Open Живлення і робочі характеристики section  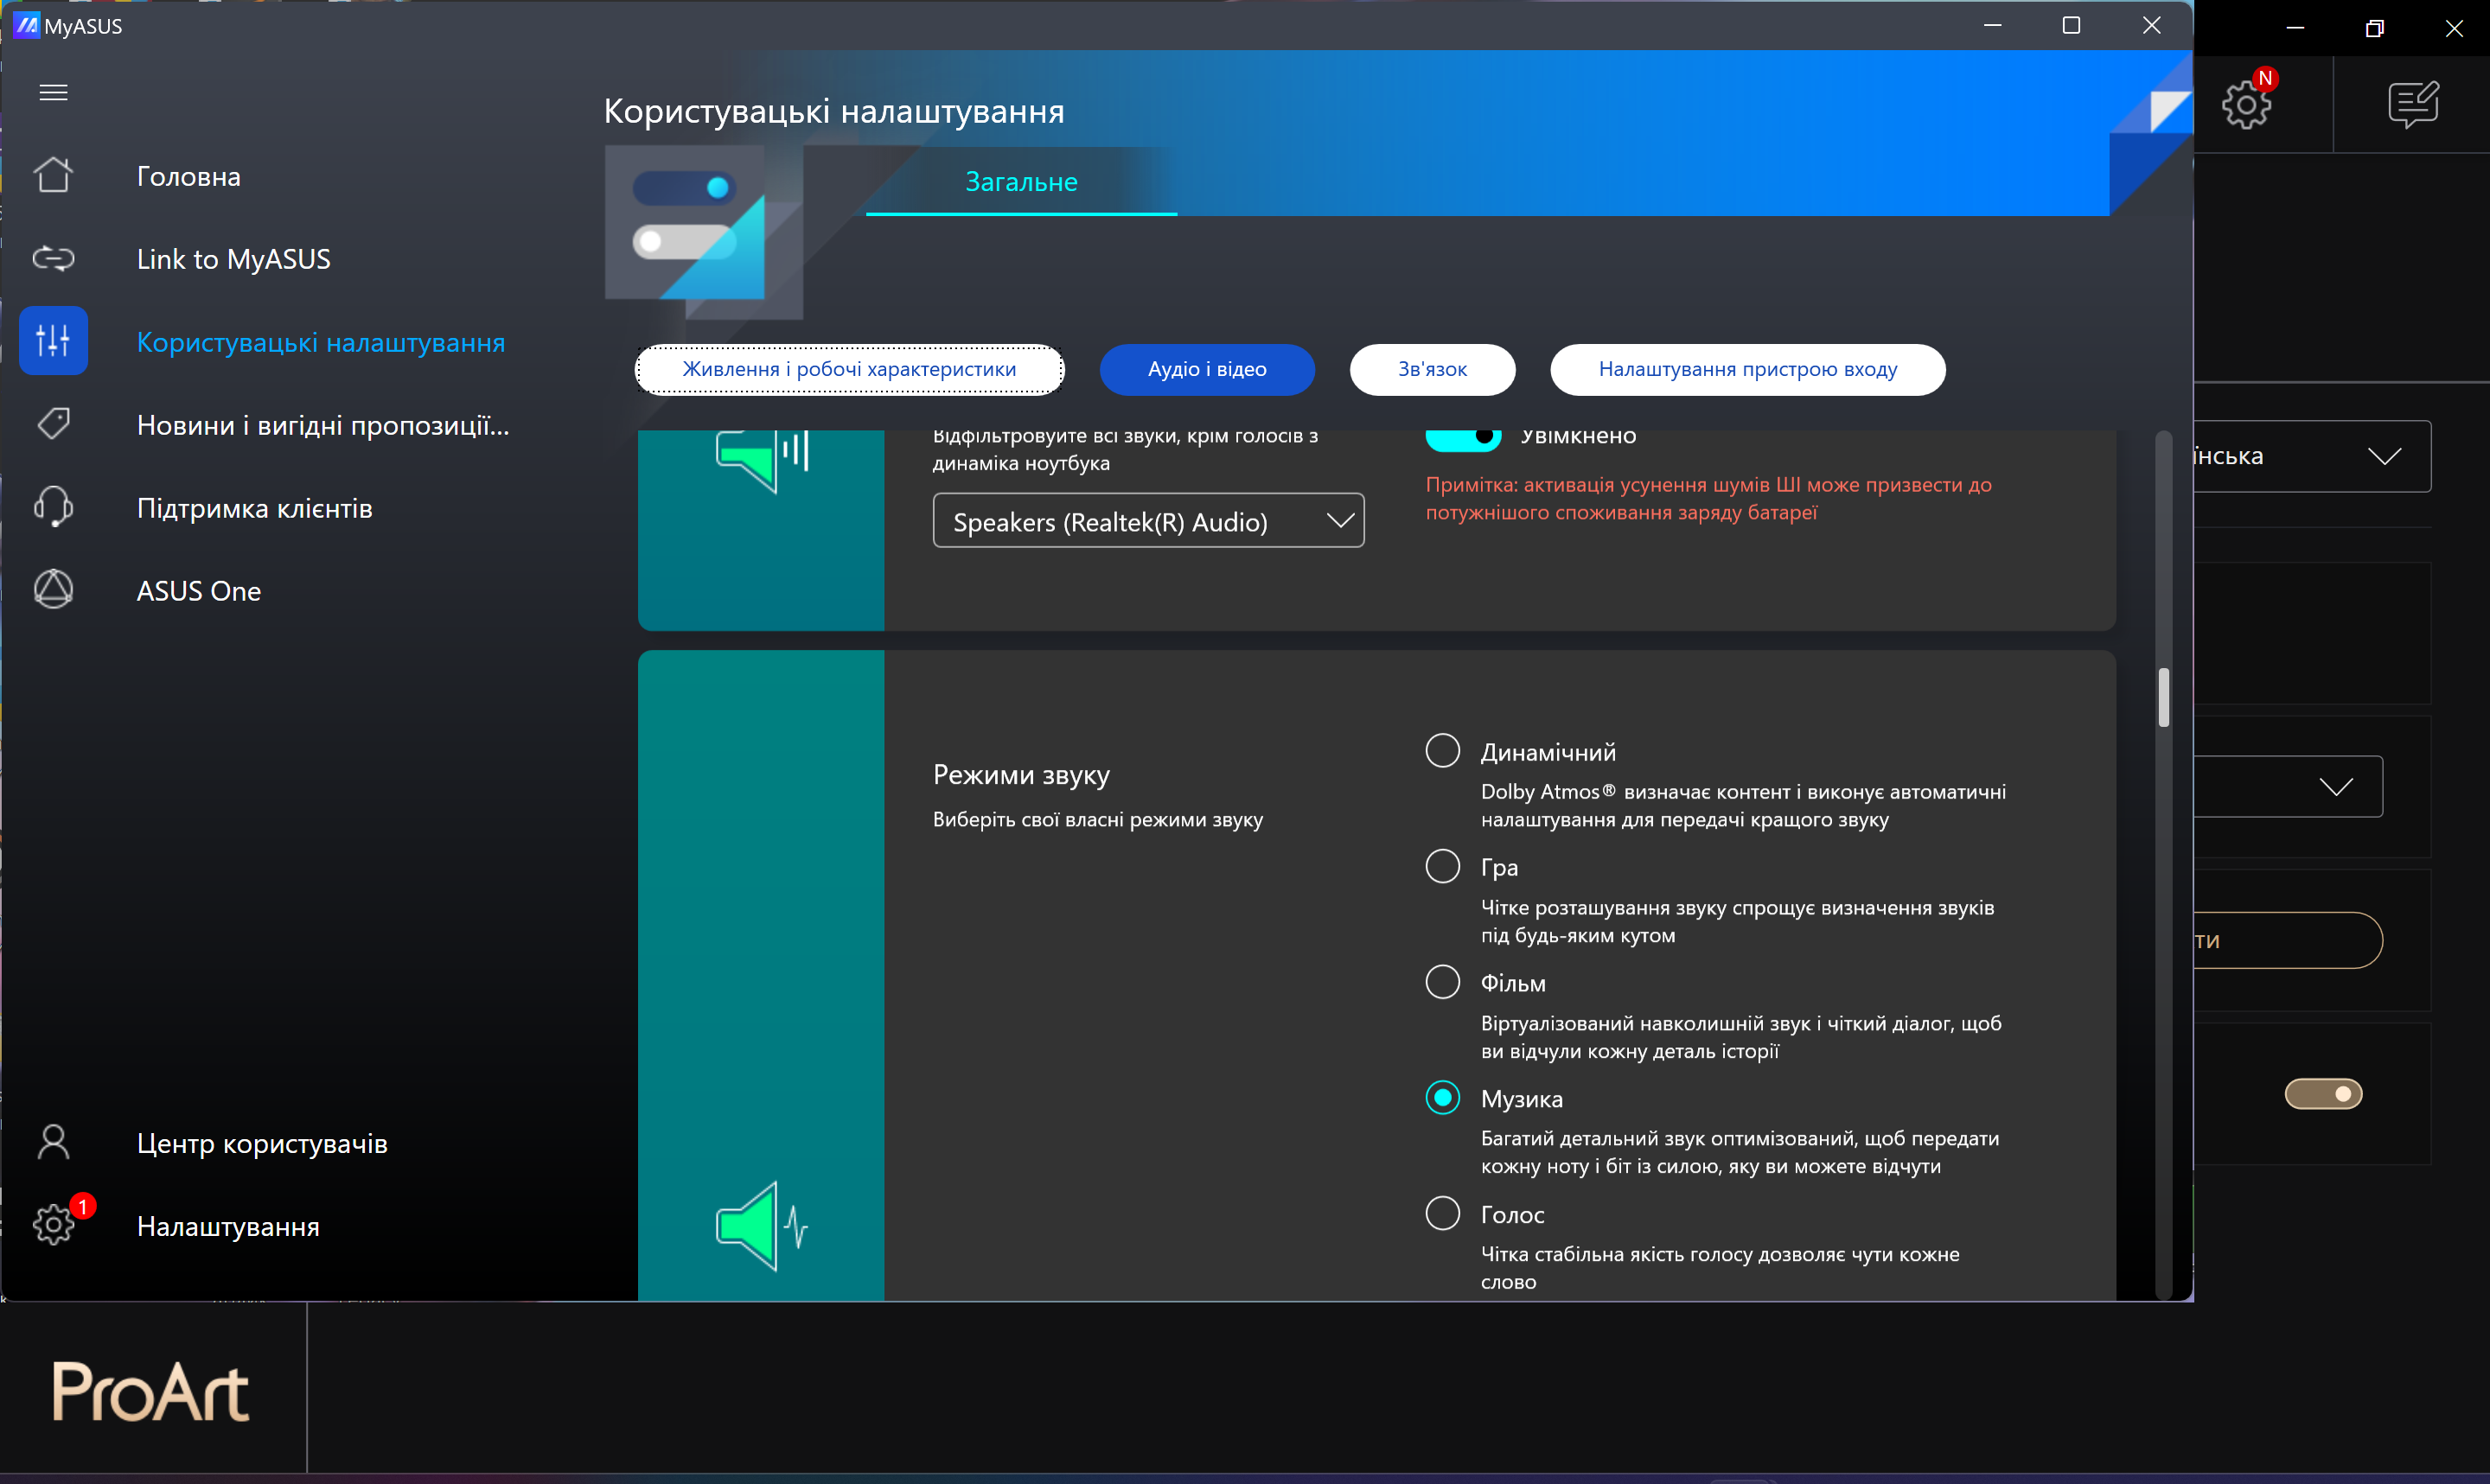pyautogui.click(x=849, y=369)
